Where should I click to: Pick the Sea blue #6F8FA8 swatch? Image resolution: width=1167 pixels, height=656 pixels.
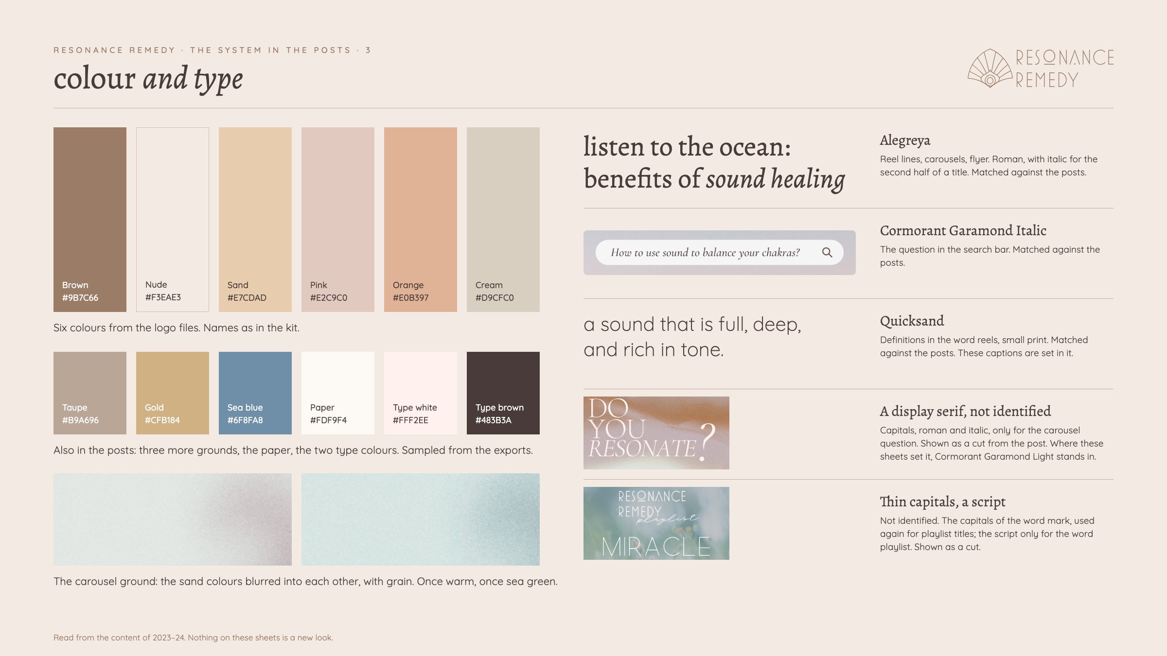[255, 393]
